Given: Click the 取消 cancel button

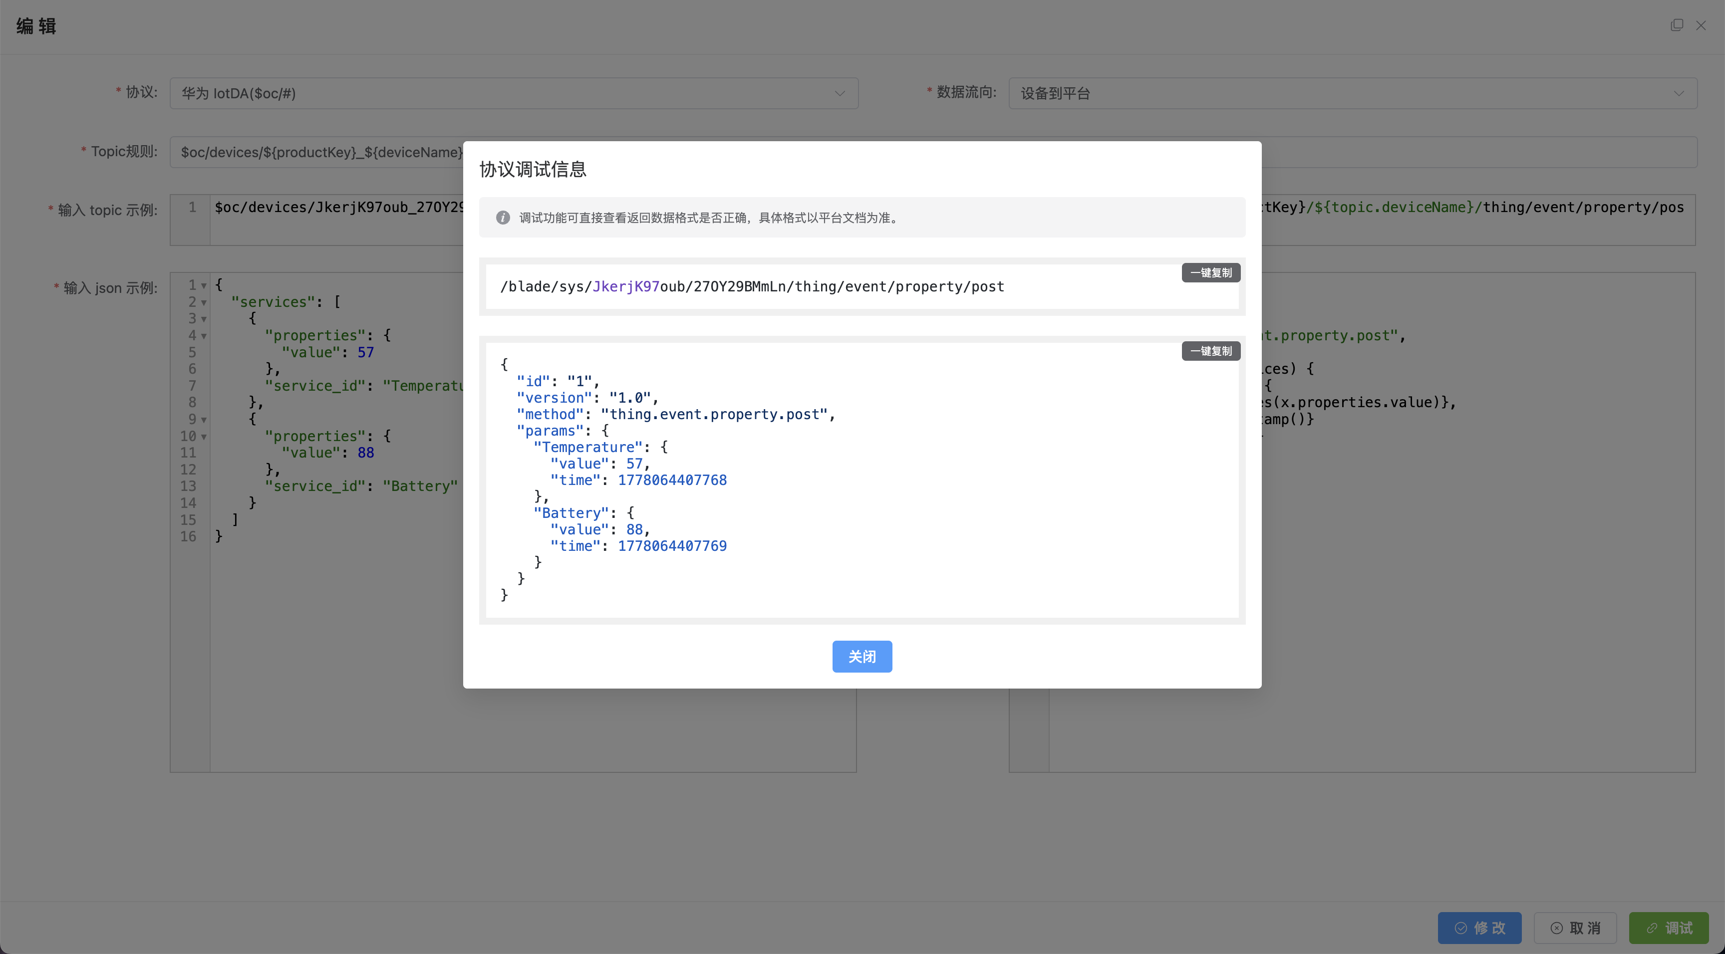Looking at the screenshot, I should (x=1575, y=927).
